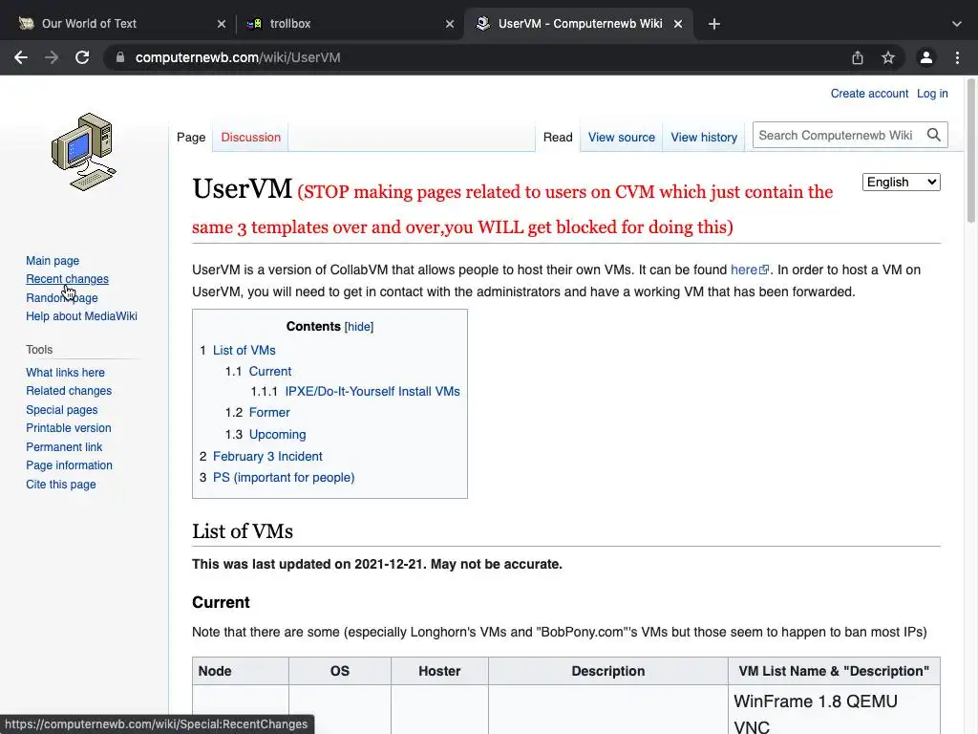Image resolution: width=978 pixels, height=734 pixels.
Task: Open the share icon in address bar
Action: coord(858,57)
